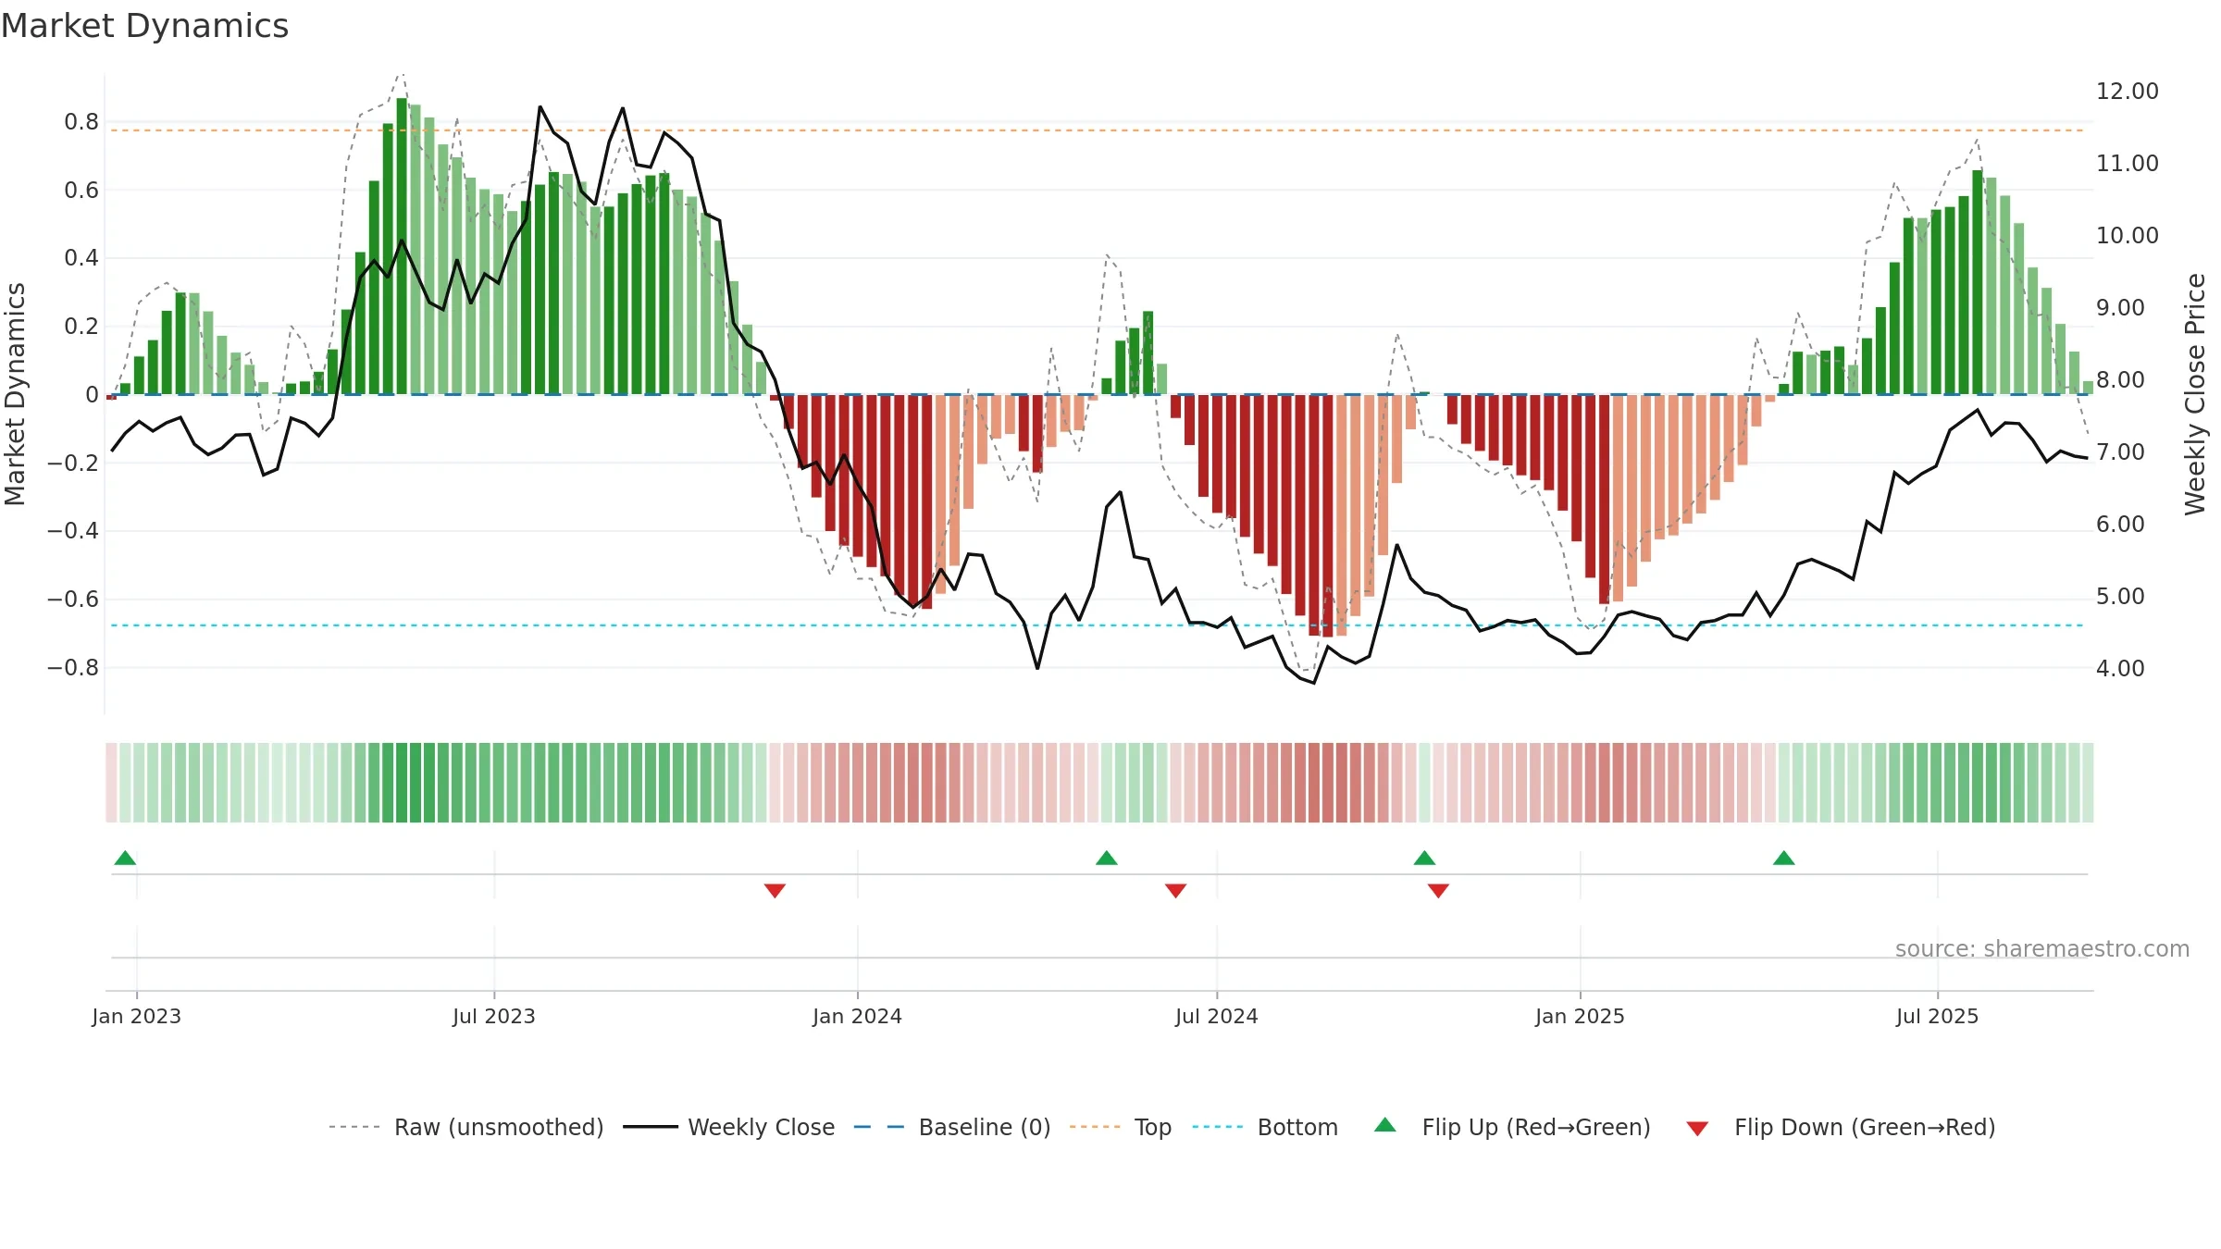Click the 4.00 price tick label

(x=2120, y=669)
